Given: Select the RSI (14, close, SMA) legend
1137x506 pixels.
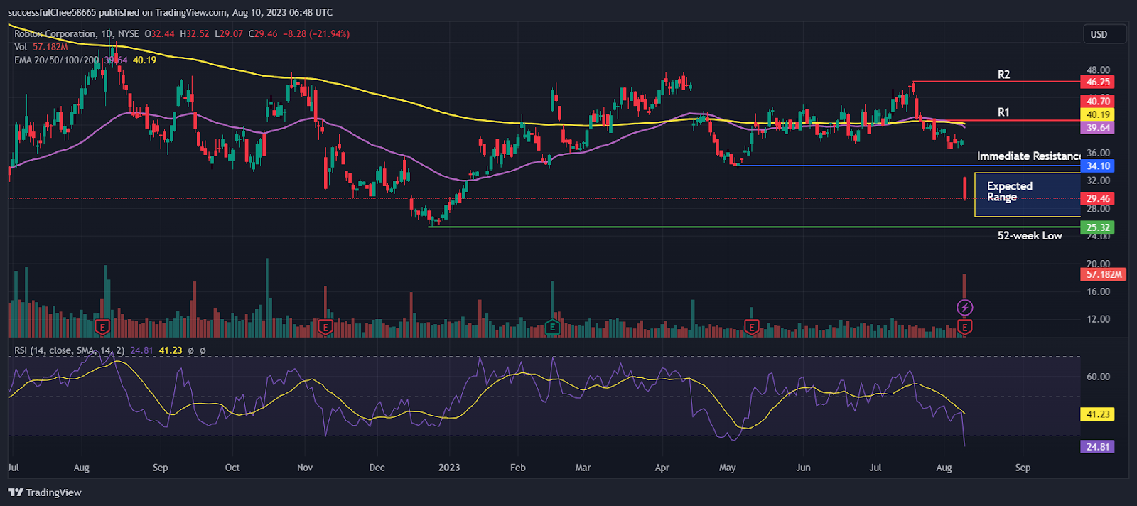Looking at the screenshot, I should click(70, 350).
